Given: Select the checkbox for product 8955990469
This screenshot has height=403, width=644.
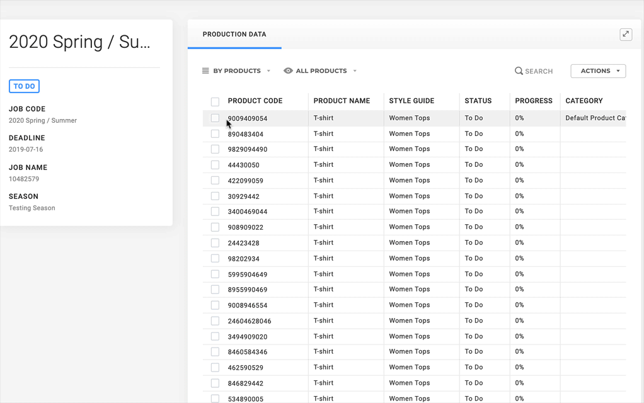Looking at the screenshot, I should point(215,289).
